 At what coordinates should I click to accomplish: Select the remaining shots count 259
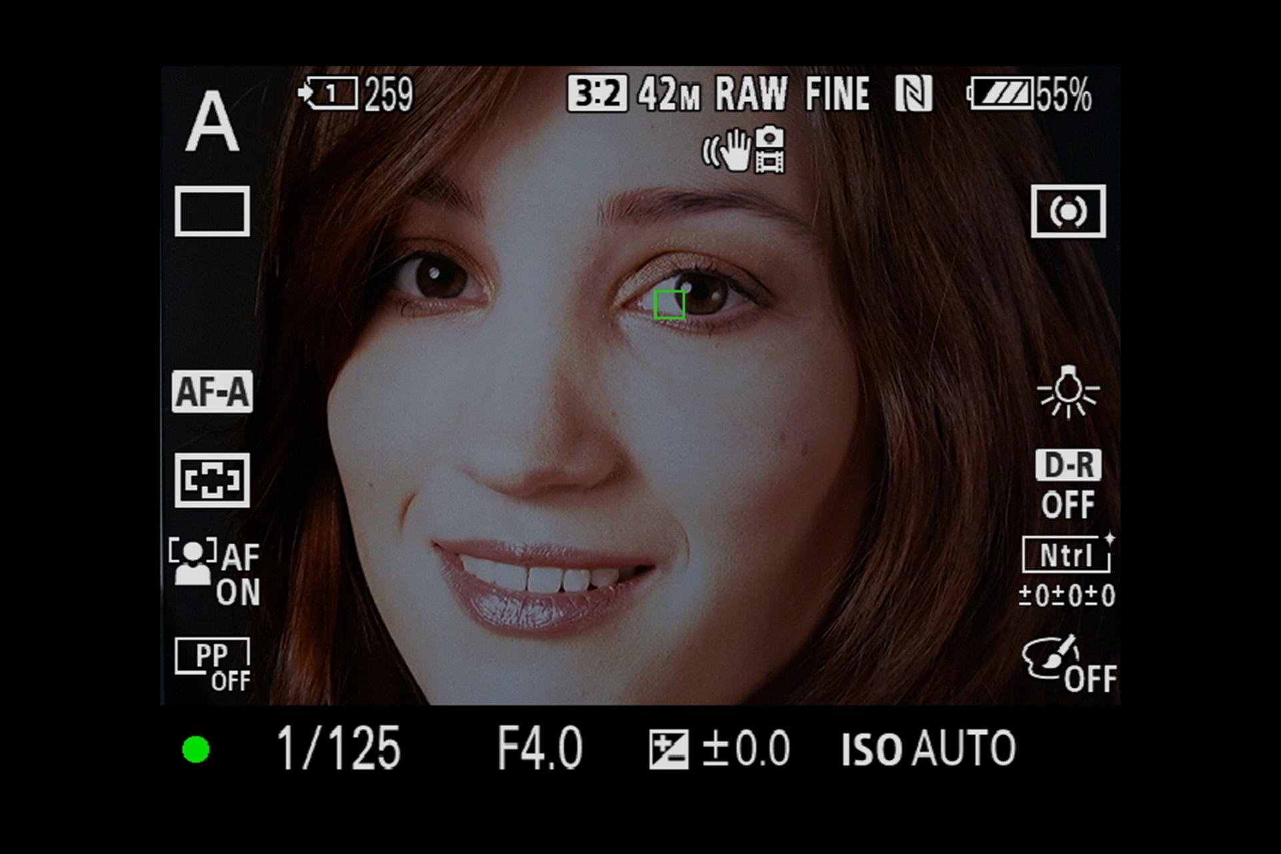click(389, 94)
